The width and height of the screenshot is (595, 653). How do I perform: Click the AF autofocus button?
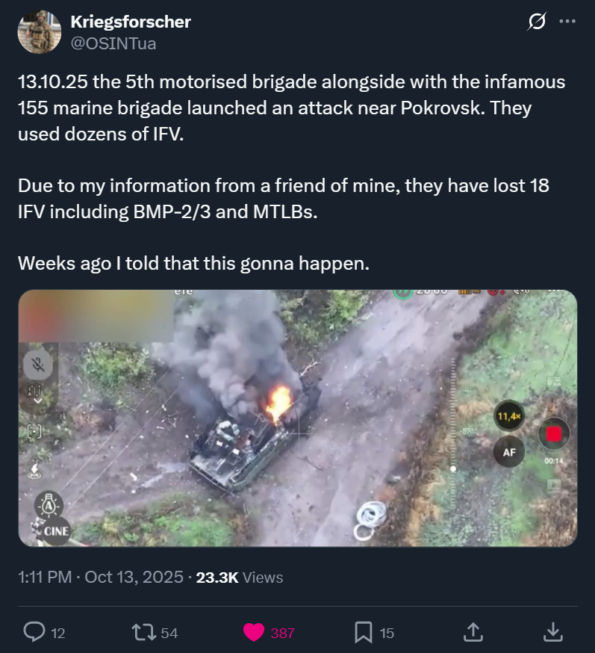[508, 451]
